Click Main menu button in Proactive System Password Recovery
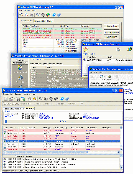 click(20, 60)
